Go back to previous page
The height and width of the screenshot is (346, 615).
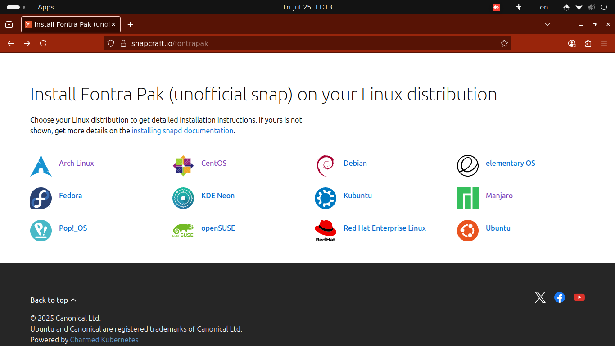[x=11, y=43]
